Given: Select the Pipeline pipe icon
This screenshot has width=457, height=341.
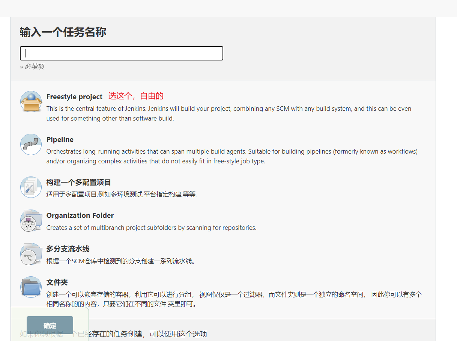Looking at the screenshot, I should click(31, 144).
